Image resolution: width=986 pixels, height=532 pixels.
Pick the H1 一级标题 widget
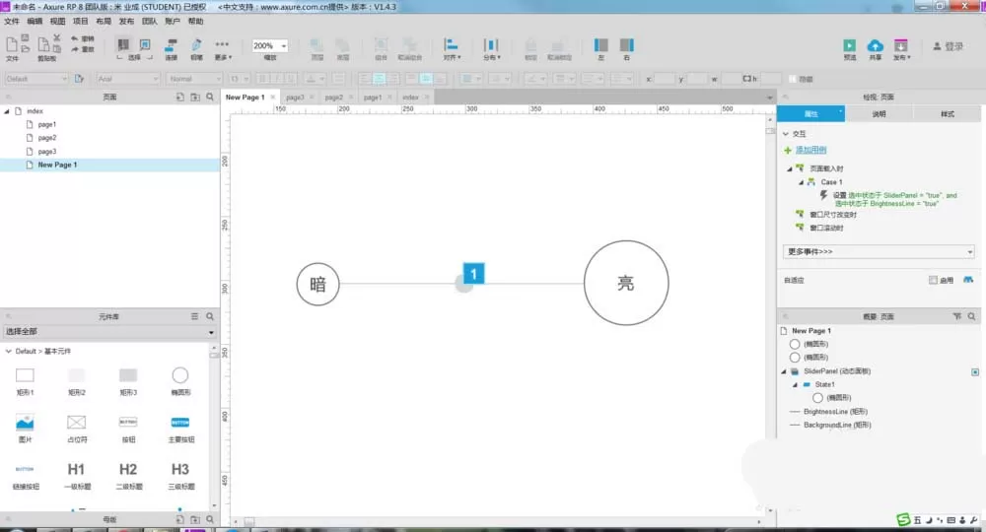click(x=76, y=476)
